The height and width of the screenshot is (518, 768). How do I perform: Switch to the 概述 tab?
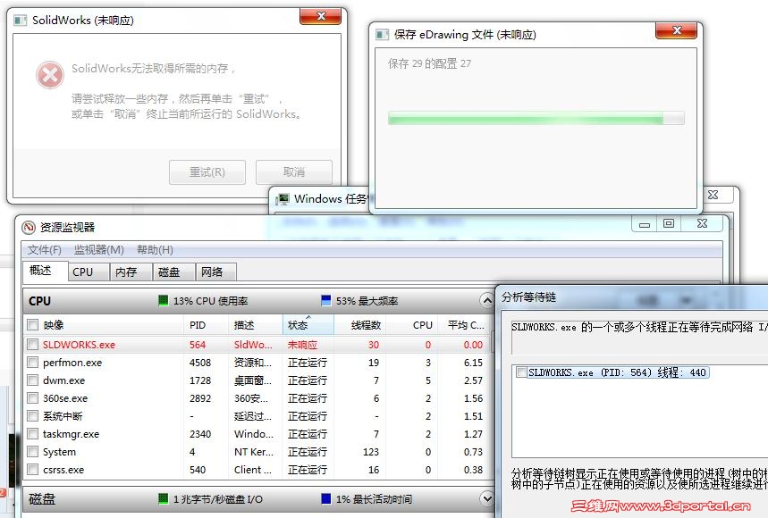click(x=45, y=271)
